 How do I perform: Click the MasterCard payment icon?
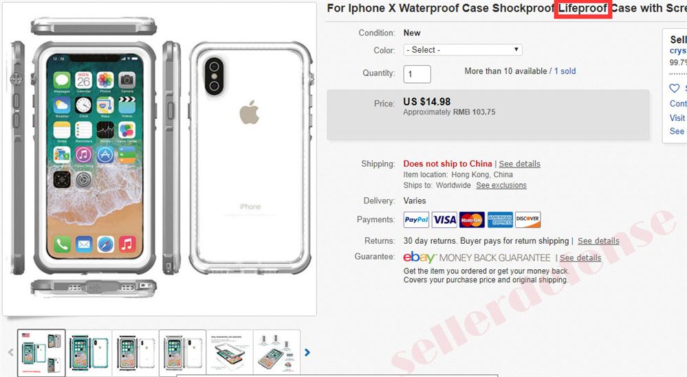(x=472, y=220)
